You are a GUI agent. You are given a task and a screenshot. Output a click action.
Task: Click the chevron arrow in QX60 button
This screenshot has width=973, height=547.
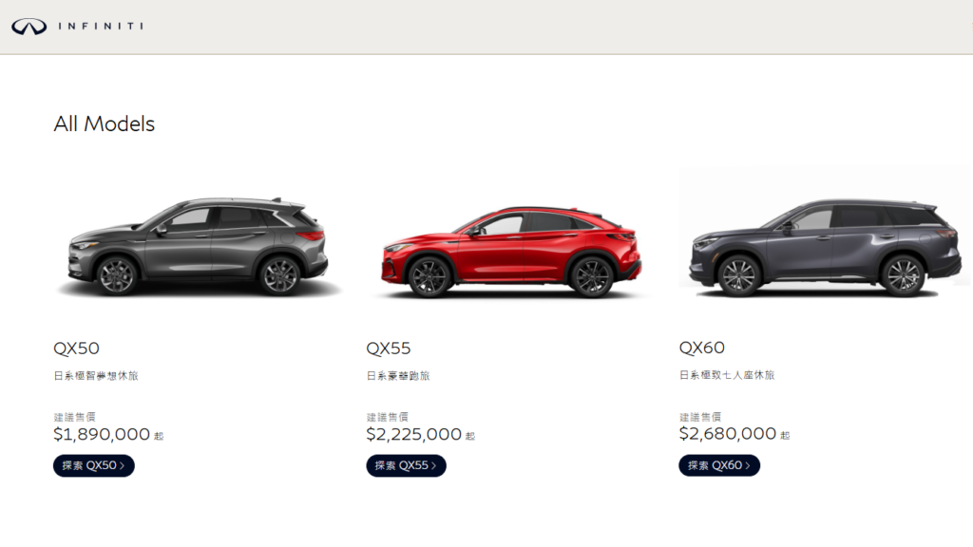click(748, 465)
